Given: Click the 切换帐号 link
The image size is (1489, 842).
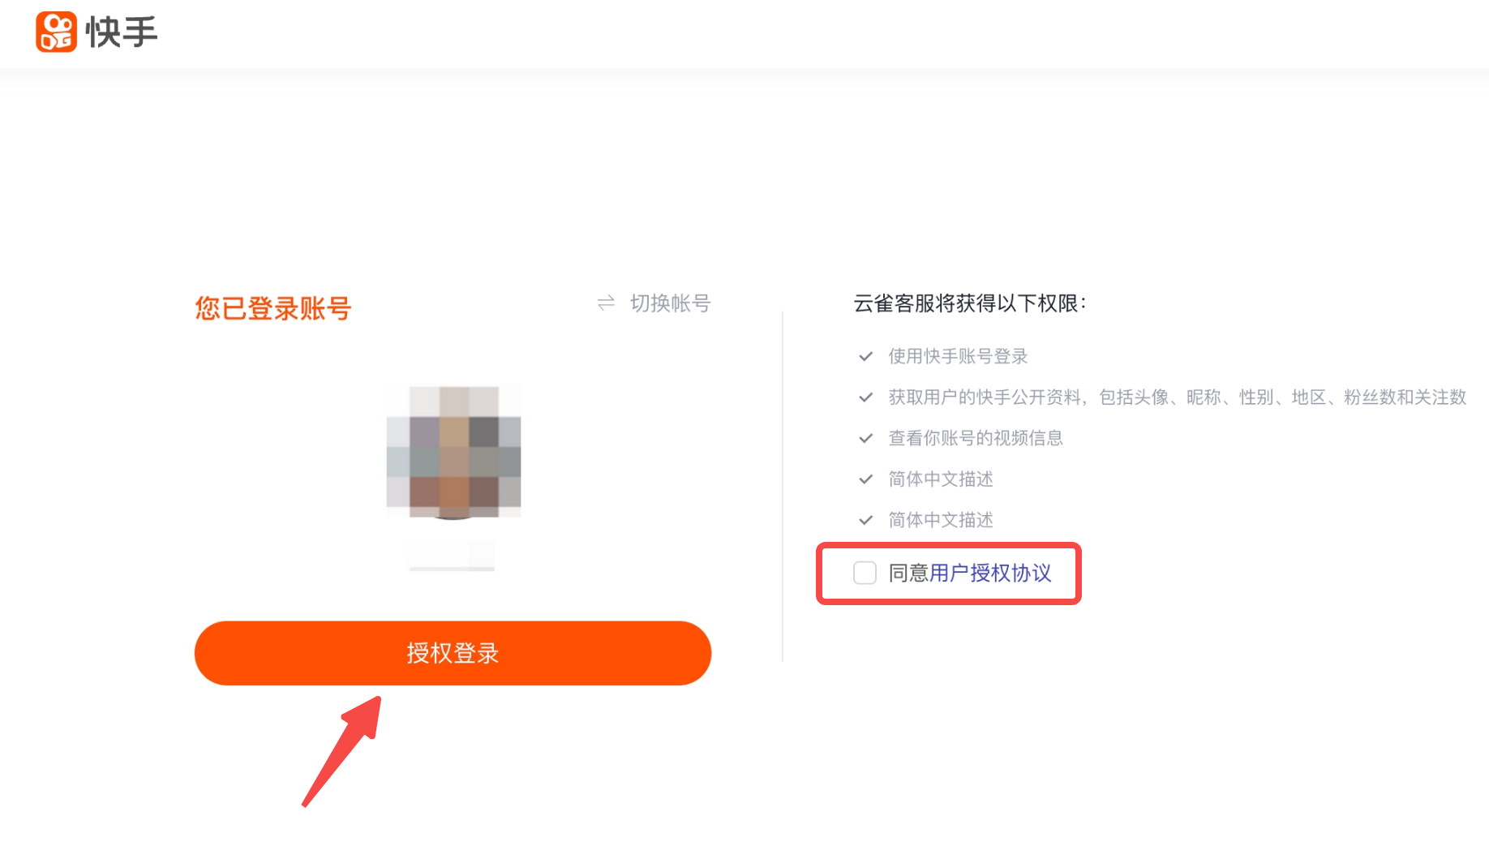Looking at the screenshot, I should point(670,303).
